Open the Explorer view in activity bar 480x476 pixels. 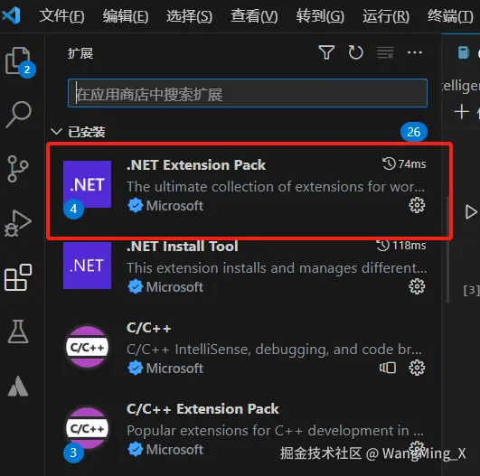point(18,61)
